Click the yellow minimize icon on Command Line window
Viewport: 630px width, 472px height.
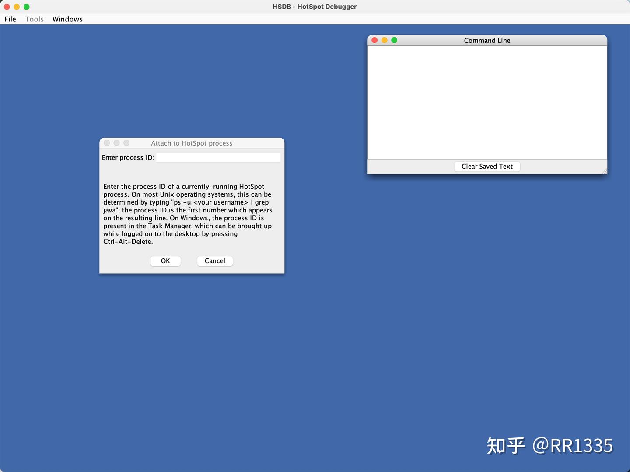385,40
